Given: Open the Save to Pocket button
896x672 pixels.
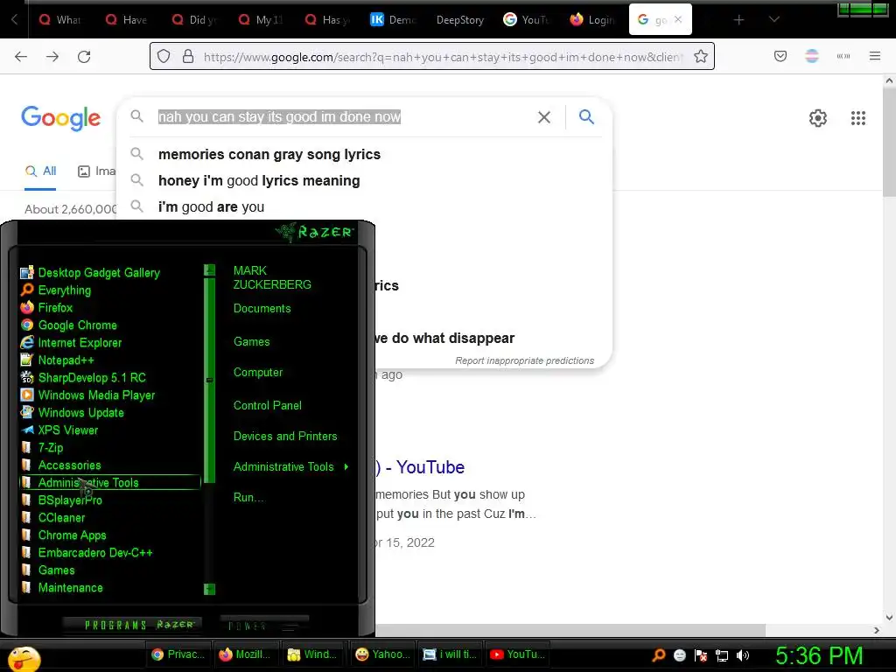Looking at the screenshot, I should click(780, 56).
